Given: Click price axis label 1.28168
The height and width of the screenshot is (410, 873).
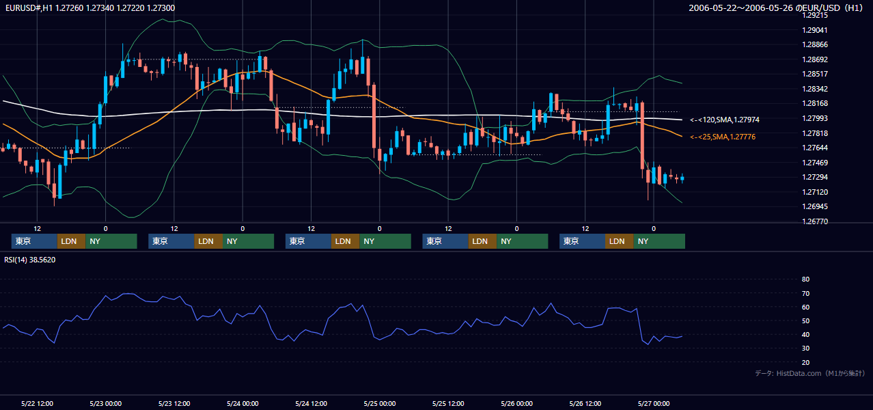Looking at the screenshot, I should click(814, 103).
